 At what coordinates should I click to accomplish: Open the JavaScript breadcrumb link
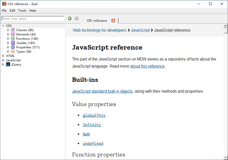pos(140,30)
